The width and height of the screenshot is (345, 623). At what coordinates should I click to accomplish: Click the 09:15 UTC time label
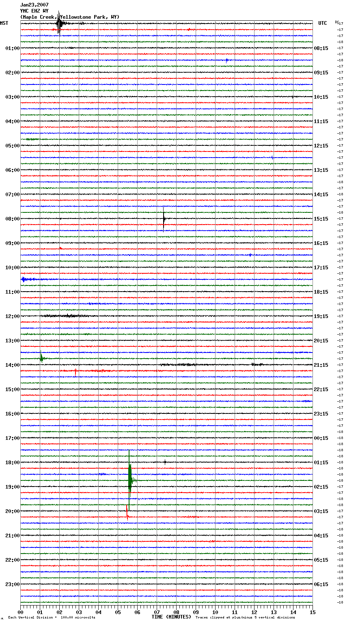(321, 73)
